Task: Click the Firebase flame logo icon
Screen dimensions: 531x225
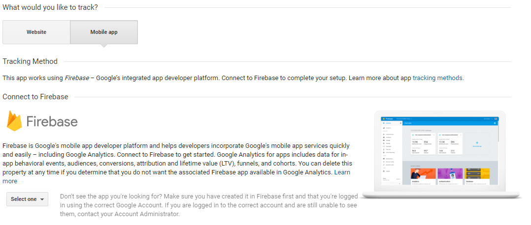Action: tap(14, 121)
